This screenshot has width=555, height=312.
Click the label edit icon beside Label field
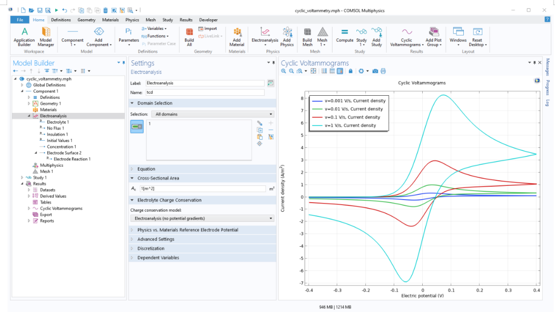pyautogui.click(x=271, y=83)
